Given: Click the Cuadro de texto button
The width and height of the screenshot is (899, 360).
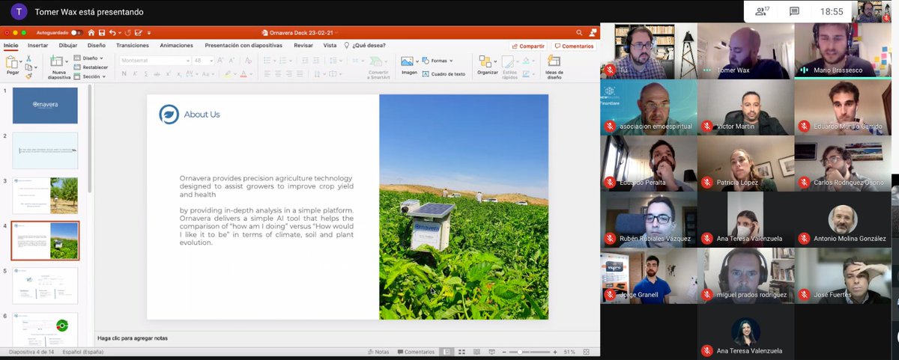Looking at the screenshot, I should tap(444, 74).
